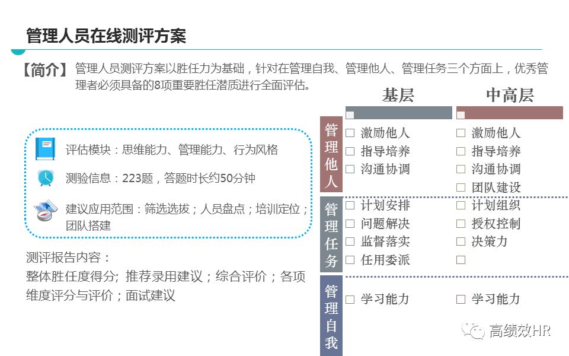Tick the 中高层 学习能力 checkbox
Image resolution: width=569 pixels, height=356 pixels.
click(461, 299)
